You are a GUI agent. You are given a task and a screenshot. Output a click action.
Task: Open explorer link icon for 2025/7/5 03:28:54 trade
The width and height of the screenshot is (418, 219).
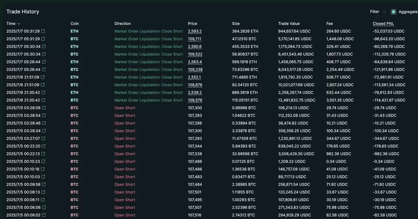pos(44,116)
